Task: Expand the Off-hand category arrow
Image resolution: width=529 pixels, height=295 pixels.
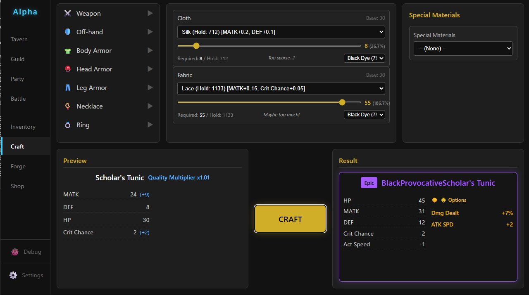Action: click(150, 32)
